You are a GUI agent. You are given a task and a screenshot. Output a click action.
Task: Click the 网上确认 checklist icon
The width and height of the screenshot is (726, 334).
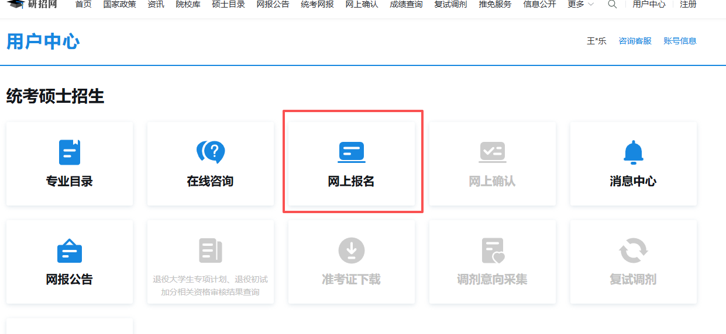(493, 152)
